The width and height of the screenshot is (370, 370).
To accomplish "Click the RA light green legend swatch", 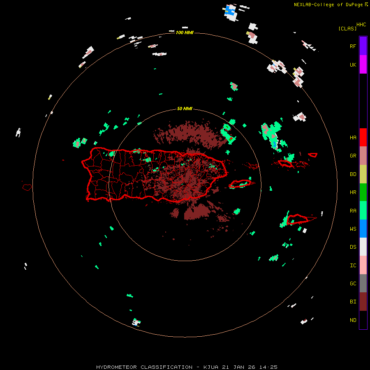I will click(x=363, y=210).
